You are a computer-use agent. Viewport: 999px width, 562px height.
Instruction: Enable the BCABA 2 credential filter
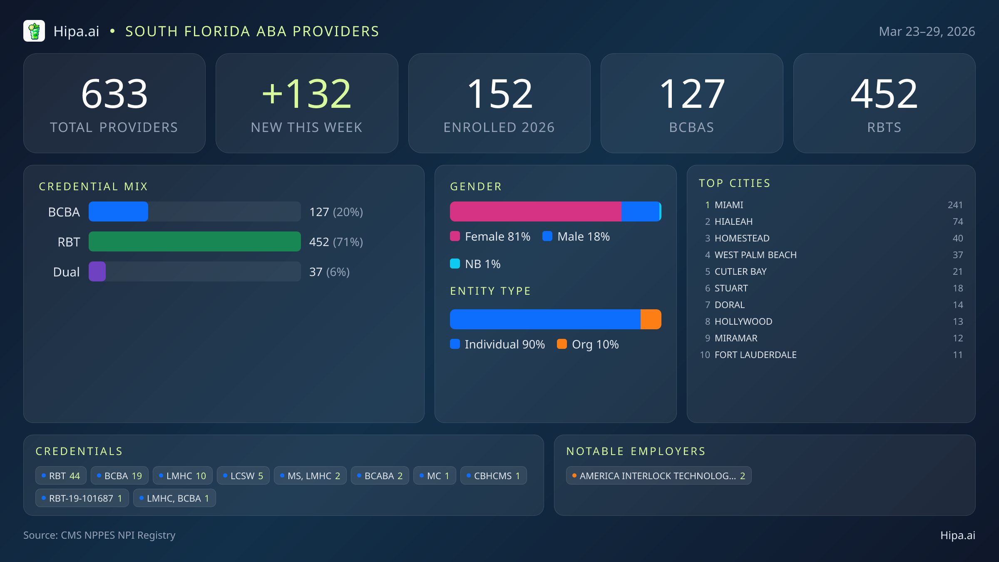[x=380, y=475]
